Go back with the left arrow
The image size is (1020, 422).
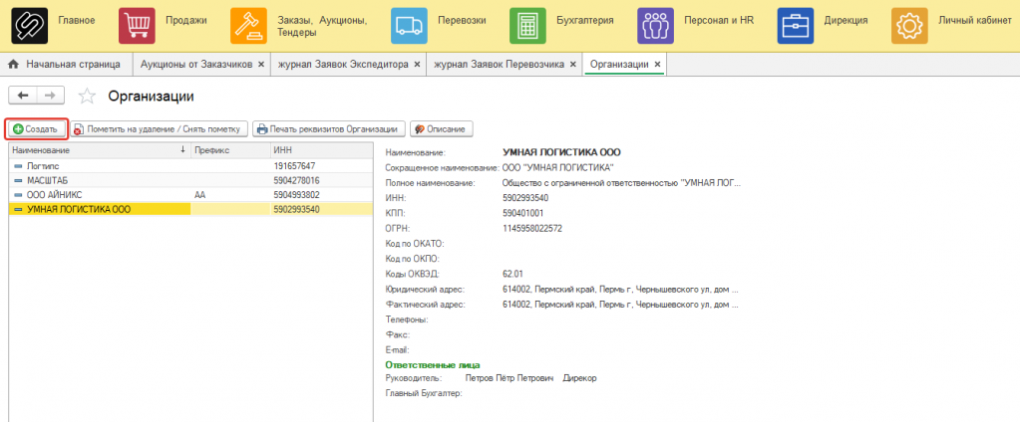point(23,97)
